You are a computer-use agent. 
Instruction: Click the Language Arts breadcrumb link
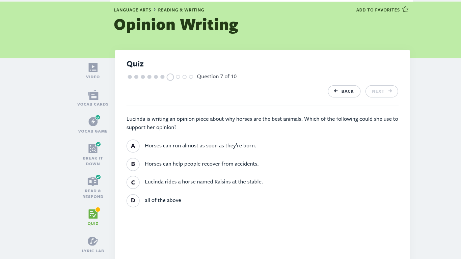pyautogui.click(x=132, y=10)
